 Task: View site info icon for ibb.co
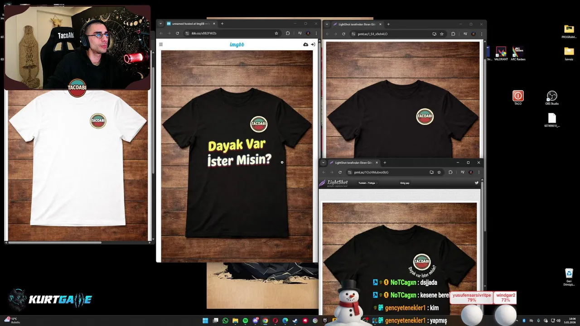(x=187, y=33)
